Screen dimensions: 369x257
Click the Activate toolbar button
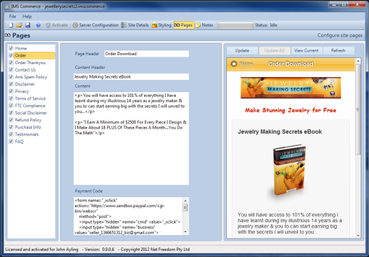pyautogui.click(x=57, y=25)
